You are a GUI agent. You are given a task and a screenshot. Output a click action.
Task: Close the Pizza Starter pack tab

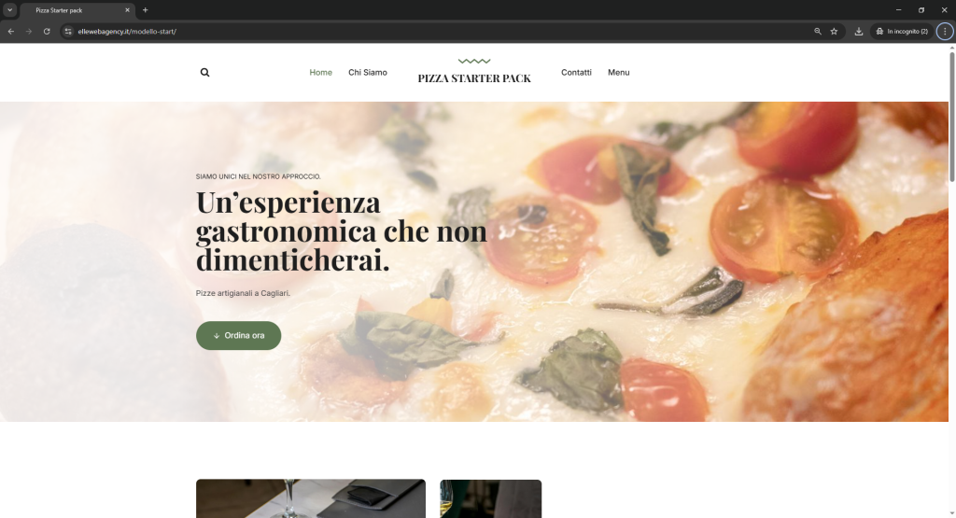[x=127, y=9]
